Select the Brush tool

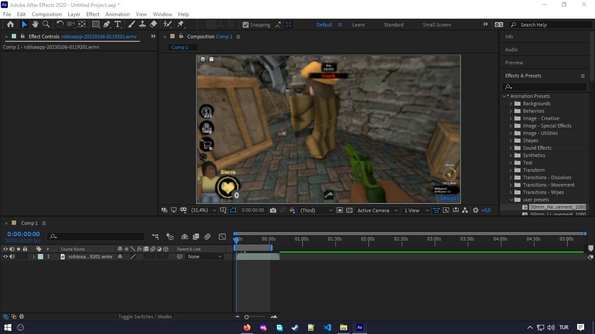tap(132, 24)
